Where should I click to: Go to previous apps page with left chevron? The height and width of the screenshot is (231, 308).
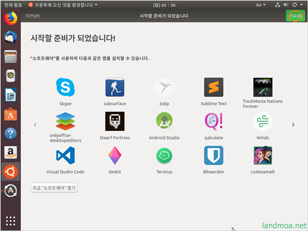35,125
